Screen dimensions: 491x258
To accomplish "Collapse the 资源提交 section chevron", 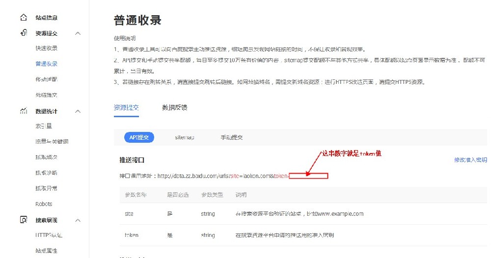I will point(78,33).
